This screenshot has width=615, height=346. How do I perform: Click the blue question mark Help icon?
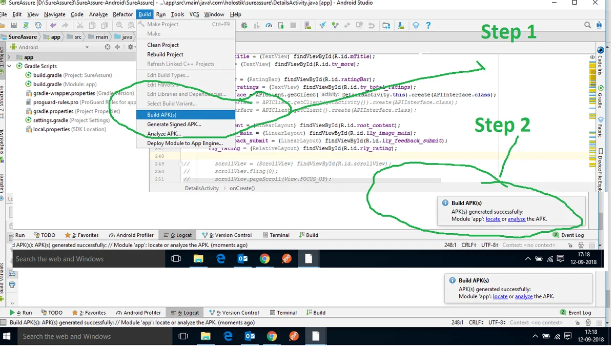coord(428,25)
